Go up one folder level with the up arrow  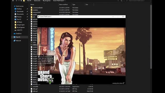coord(21,1)
